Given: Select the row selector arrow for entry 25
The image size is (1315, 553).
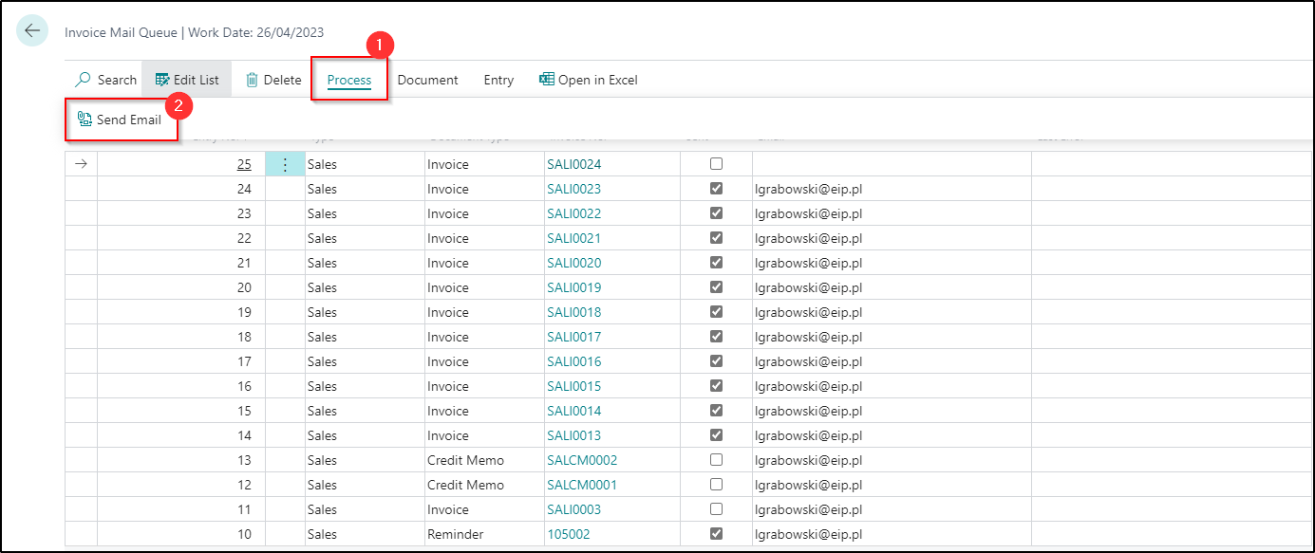Looking at the screenshot, I should 81,164.
